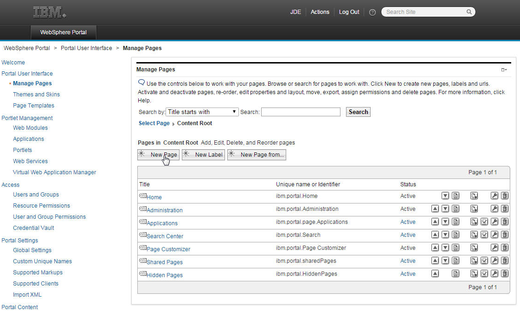Delete Shared Pages using trash icon

504,260
